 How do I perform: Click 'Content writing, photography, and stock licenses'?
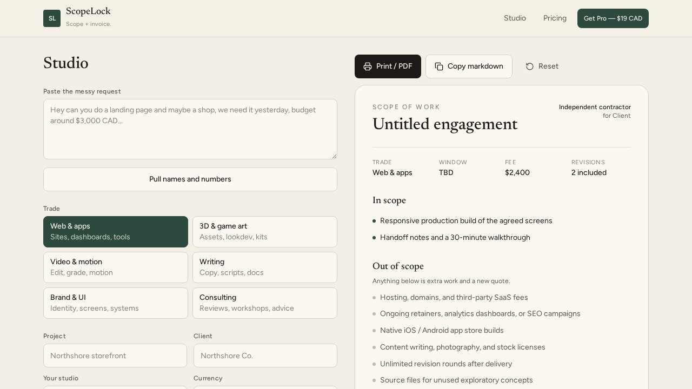463,347
